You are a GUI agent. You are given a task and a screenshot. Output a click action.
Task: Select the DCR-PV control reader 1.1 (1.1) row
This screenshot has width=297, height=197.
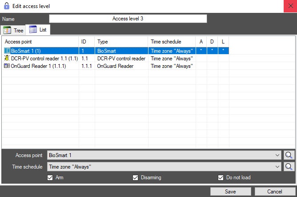pyautogui.click(x=116, y=58)
